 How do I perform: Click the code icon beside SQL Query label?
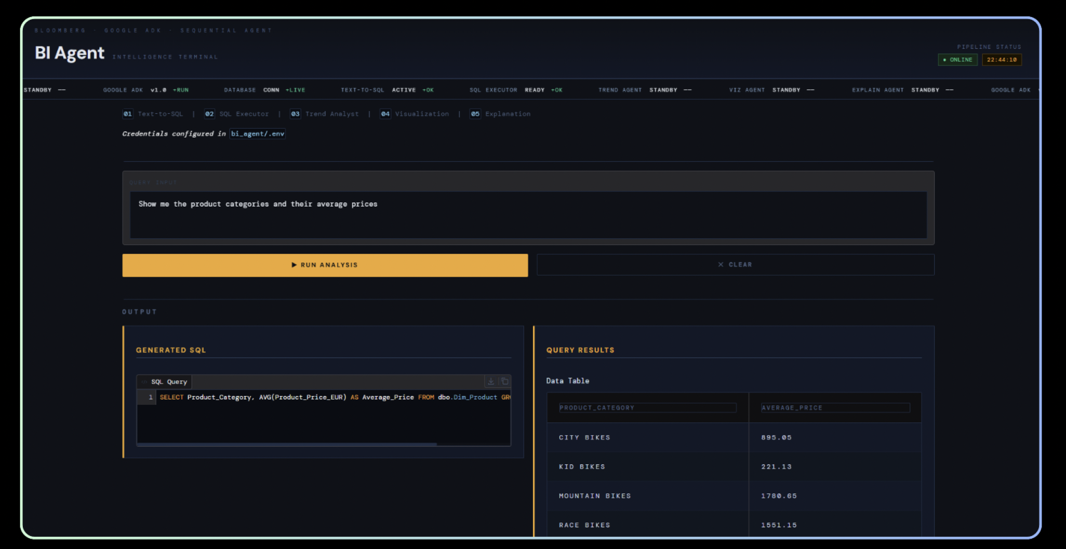tap(144, 382)
